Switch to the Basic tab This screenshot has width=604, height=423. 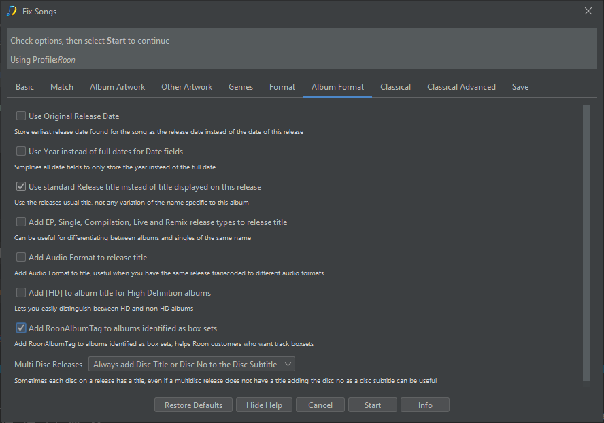(x=25, y=87)
